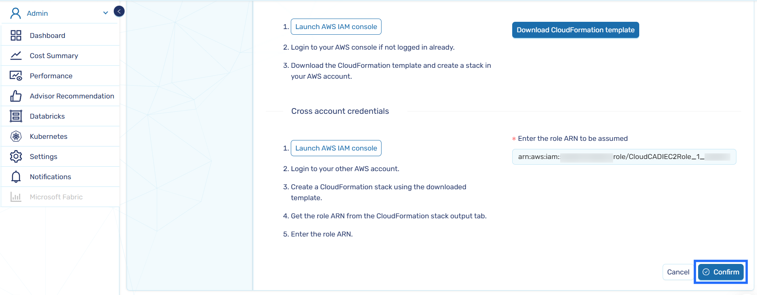Focus the role ARN input field
Screen dimensions: 757x295
(624, 157)
